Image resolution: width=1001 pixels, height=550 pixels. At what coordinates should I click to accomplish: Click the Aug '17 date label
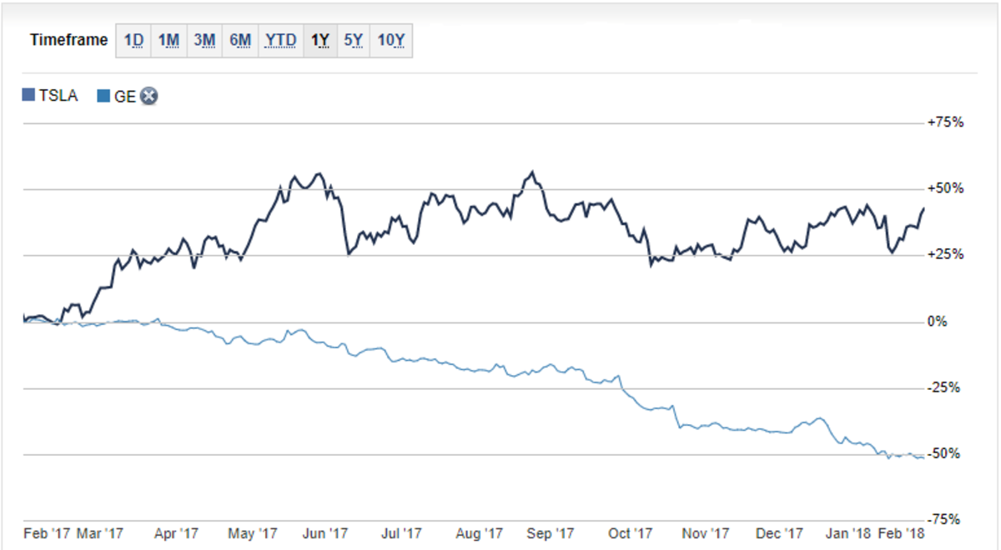(x=480, y=532)
